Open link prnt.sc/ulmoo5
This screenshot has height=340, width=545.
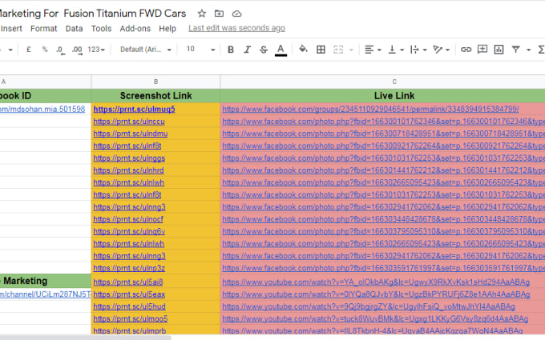coord(131,319)
